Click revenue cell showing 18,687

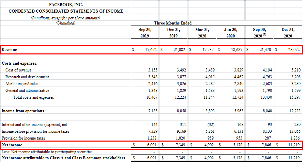tap(237, 50)
